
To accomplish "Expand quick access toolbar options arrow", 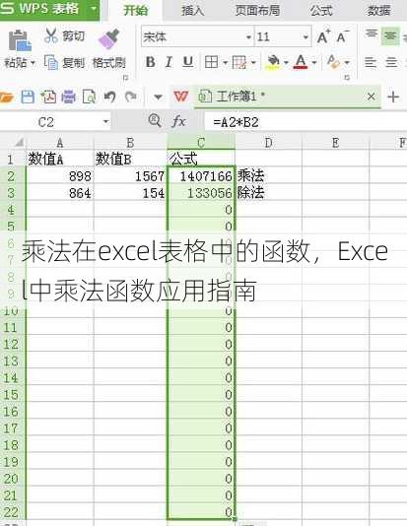I will [158, 98].
